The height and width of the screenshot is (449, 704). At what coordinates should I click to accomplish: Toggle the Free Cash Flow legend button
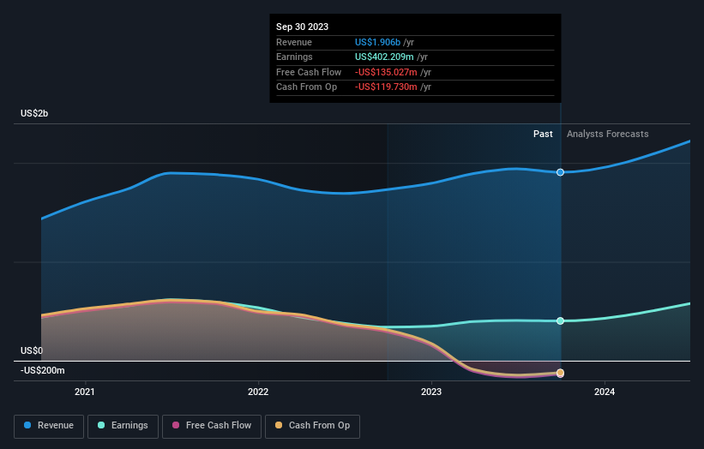[212, 426]
